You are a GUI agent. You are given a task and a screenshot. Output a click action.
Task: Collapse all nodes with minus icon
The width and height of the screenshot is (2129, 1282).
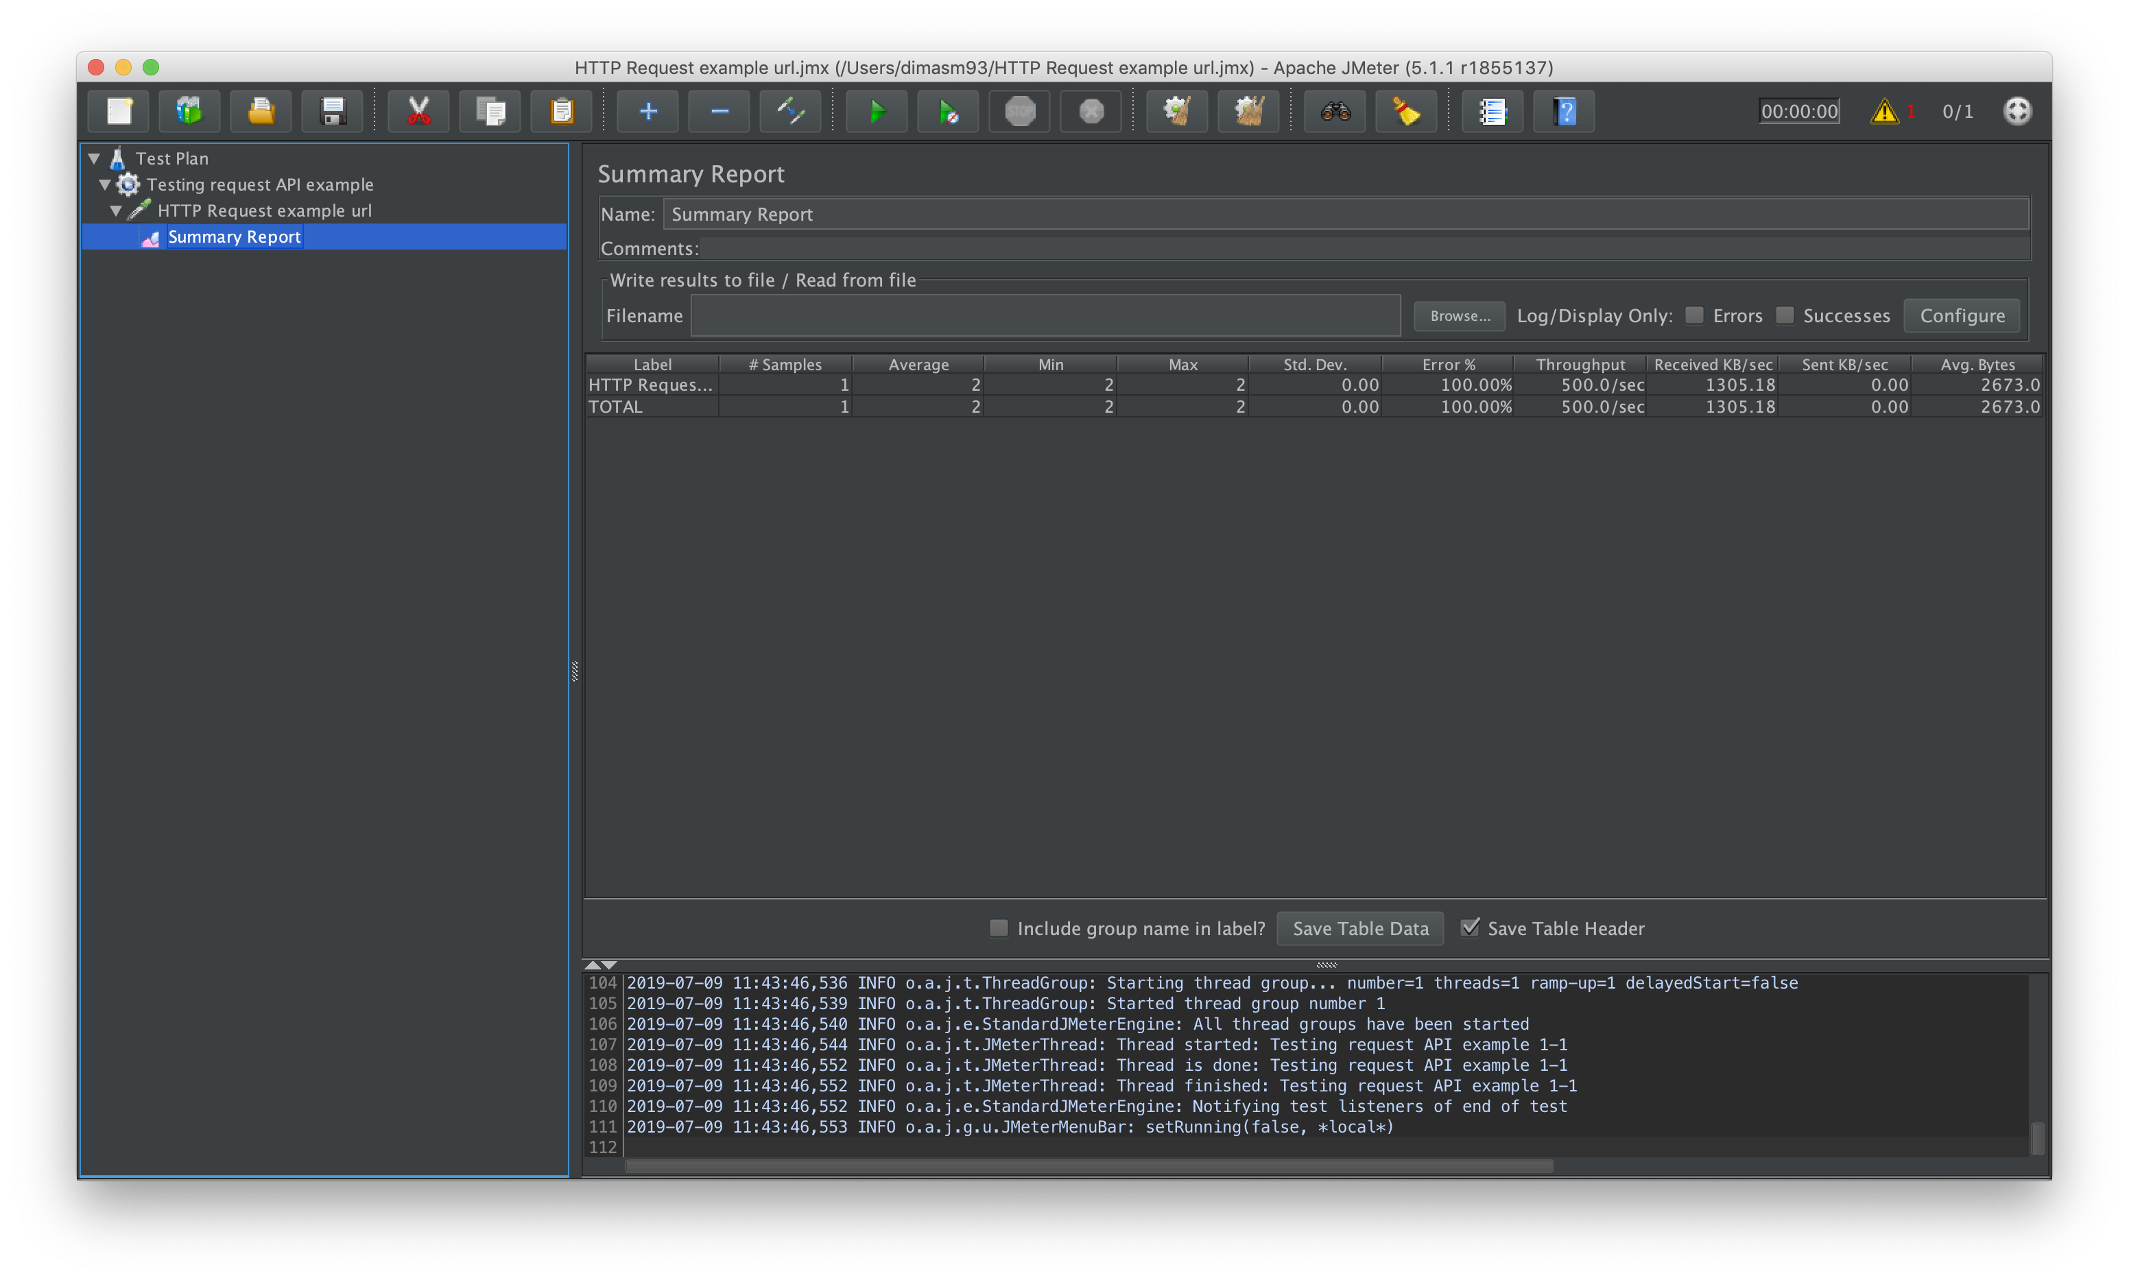tap(719, 112)
